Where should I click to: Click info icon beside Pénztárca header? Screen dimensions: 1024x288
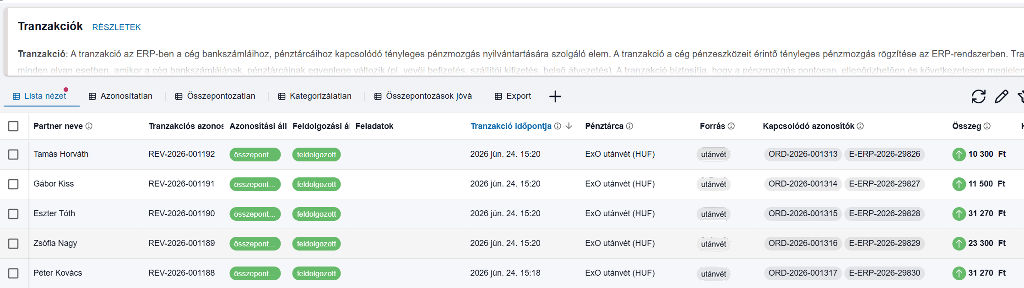(x=629, y=126)
